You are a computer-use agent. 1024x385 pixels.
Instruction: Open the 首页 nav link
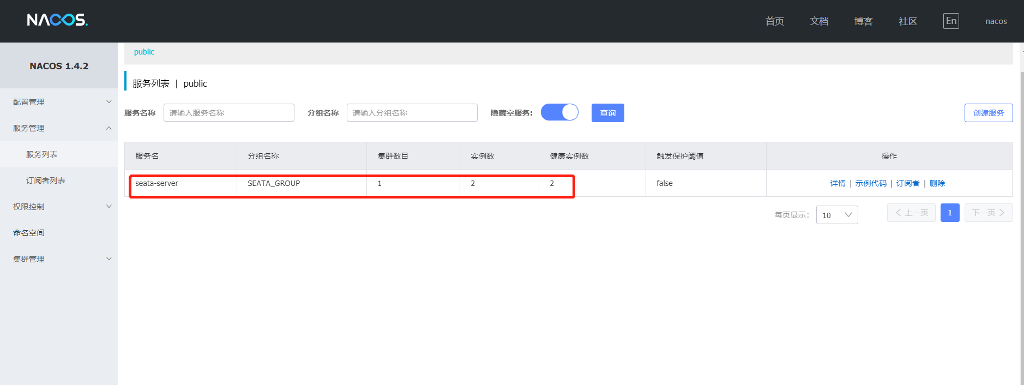tap(774, 21)
